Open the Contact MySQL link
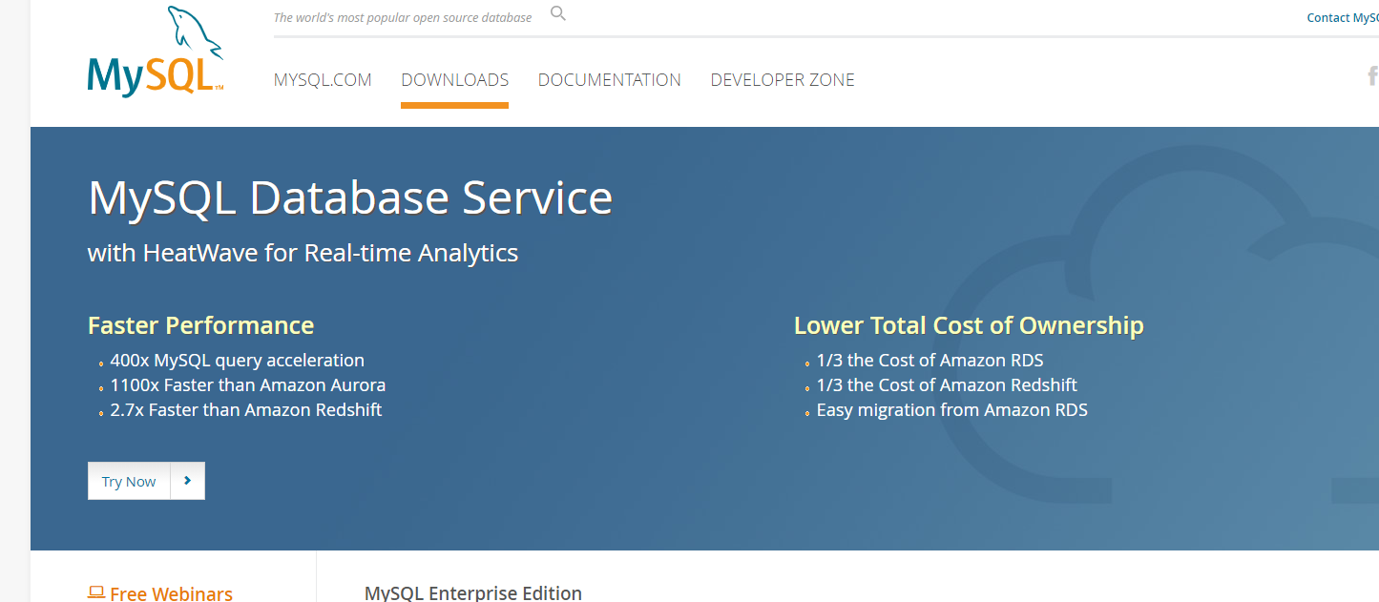1379x602 pixels. 1343,17
